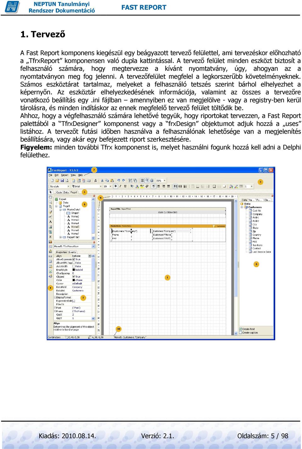Image resolution: width=302 pixels, height=449 pixels.
Task: Click the frame line color pencil icon
Action: point(236,186)
